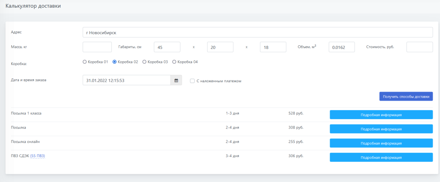
Task: Click the height field showing 18
Action: tap(273, 47)
